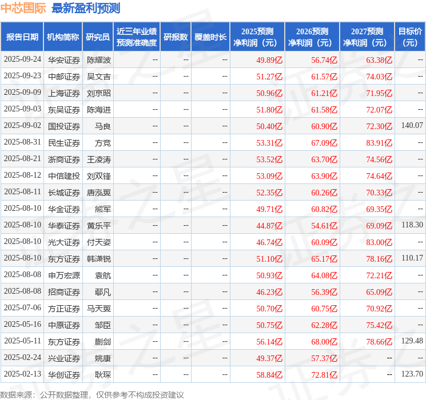Click the 46.23亿 profit value
The height and width of the screenshot is (400, 426).
[x=269, y=292]
